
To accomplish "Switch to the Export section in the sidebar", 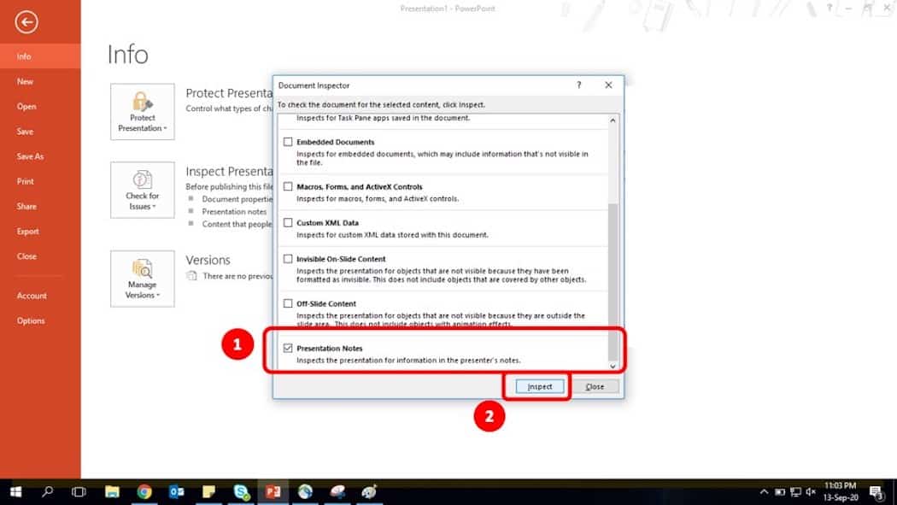I will (27, 231).
